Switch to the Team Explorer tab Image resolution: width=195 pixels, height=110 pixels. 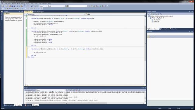(164, 29)
